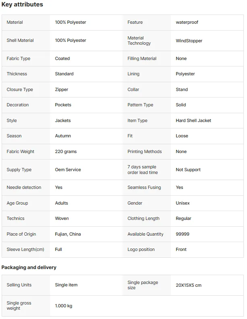Screen dimensions: 247x319
Task: Select the Hard Shell Jacket value
Action: pyautogui.click(x=193, y=121)
